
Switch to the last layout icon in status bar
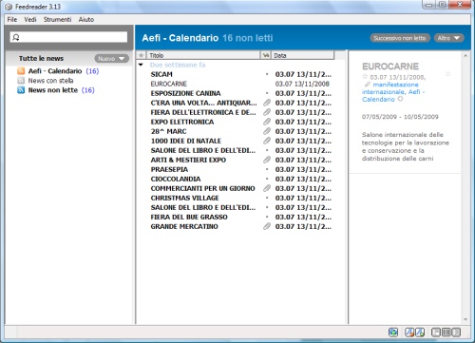(x=456, y=333)
